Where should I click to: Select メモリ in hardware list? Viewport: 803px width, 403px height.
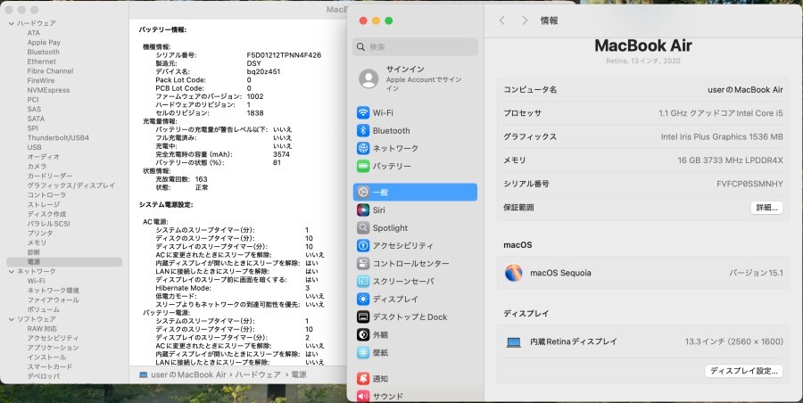tap(37, 243)
